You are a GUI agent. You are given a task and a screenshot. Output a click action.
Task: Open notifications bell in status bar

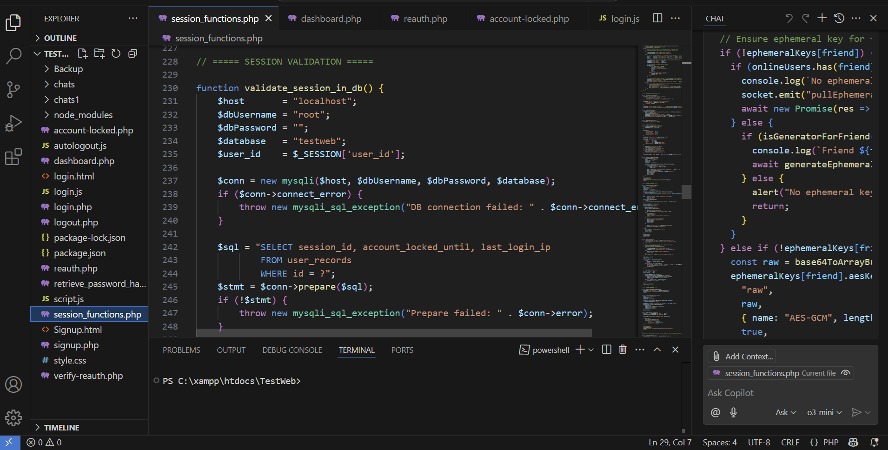coord(874,443)
